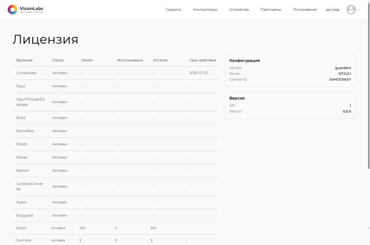Select the Device function cell
Screen dimensions: 370x245
[x=21, y=228]
